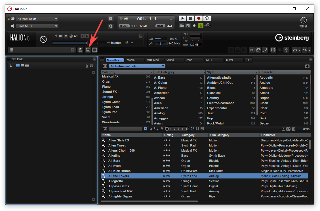Click the load multi-program icon
The image size is (320, 211).
[80, 50]
